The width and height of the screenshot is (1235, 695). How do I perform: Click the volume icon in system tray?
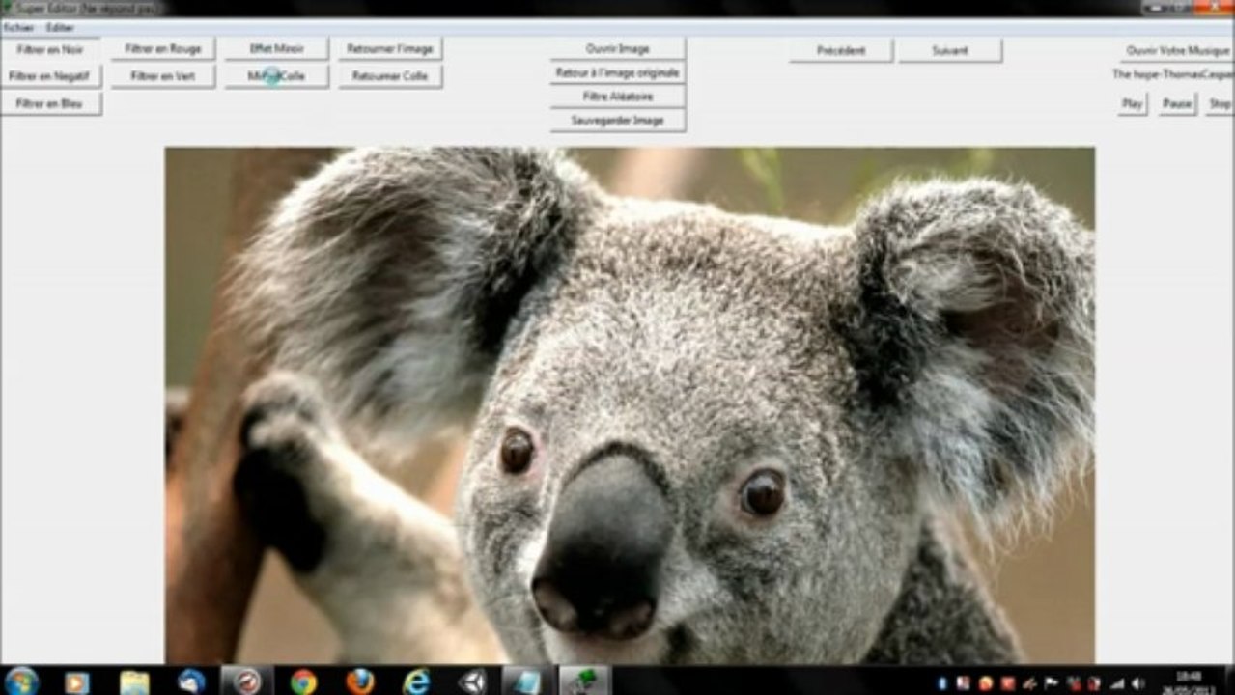pyautogui.click(x=1137, y=683)
